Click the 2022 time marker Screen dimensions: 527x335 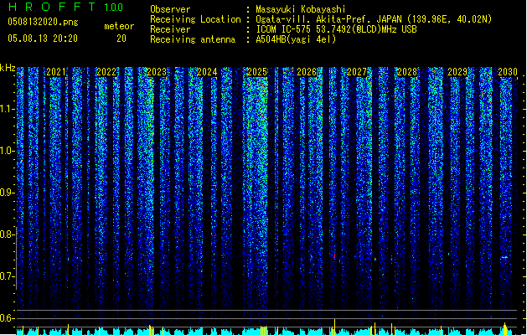click(x=106, y=72)
